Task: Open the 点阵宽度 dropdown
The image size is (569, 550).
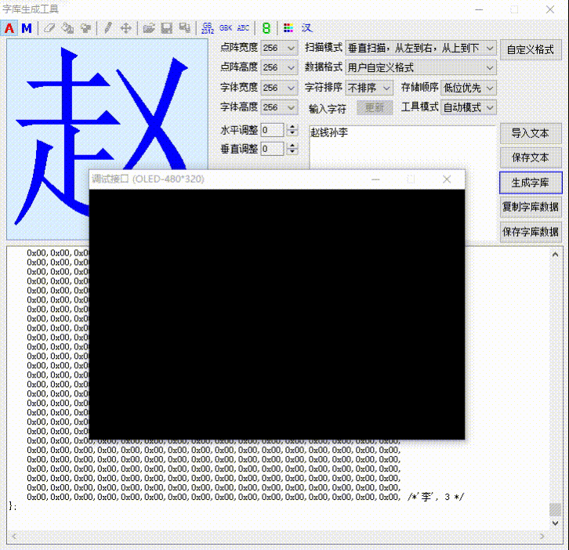Action: [279, 48]
